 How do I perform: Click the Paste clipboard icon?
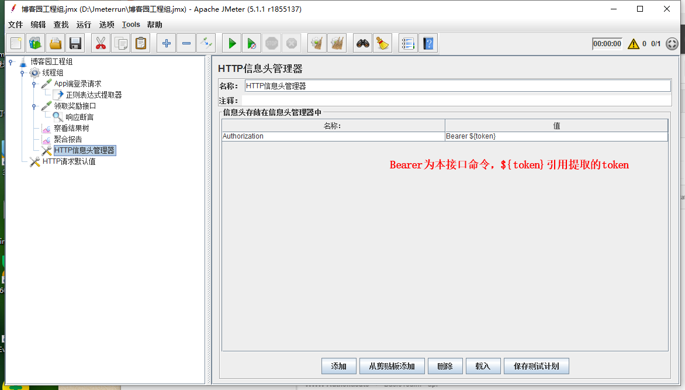pyautogui.click(x=141, y=43)
